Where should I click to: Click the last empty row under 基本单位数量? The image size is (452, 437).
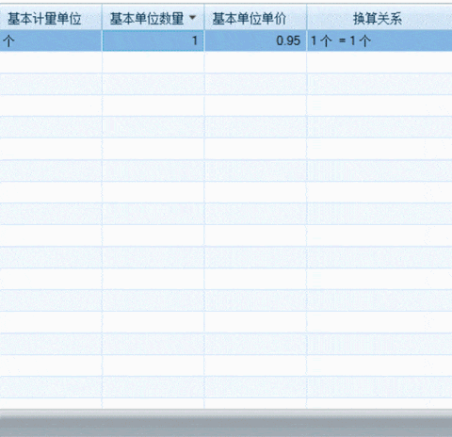[x=153, y=403]
